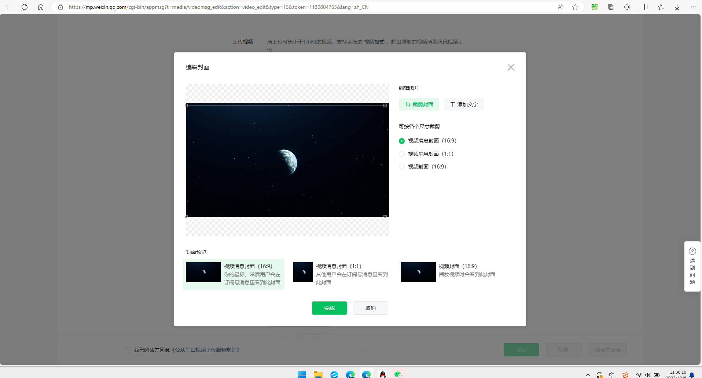Open 《公众平台视频上传服务规则》 link
Screen dimensions: 702x378
tap(206, 350)
